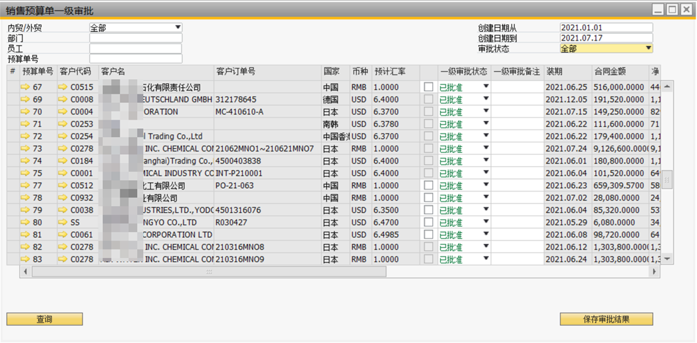The height and width of the screenshot is (343, 697).
Task: Open budget order 80 link arrow
Action: tap(26, 222)
